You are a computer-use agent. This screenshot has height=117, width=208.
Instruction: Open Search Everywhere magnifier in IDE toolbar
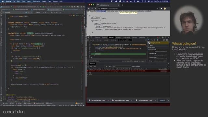pyautogui.click(x=84, y=7)
